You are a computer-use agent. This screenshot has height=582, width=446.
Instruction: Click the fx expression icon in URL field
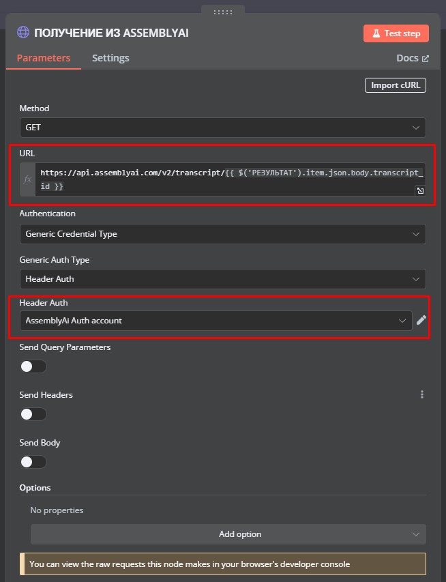(x=27, y=179)
